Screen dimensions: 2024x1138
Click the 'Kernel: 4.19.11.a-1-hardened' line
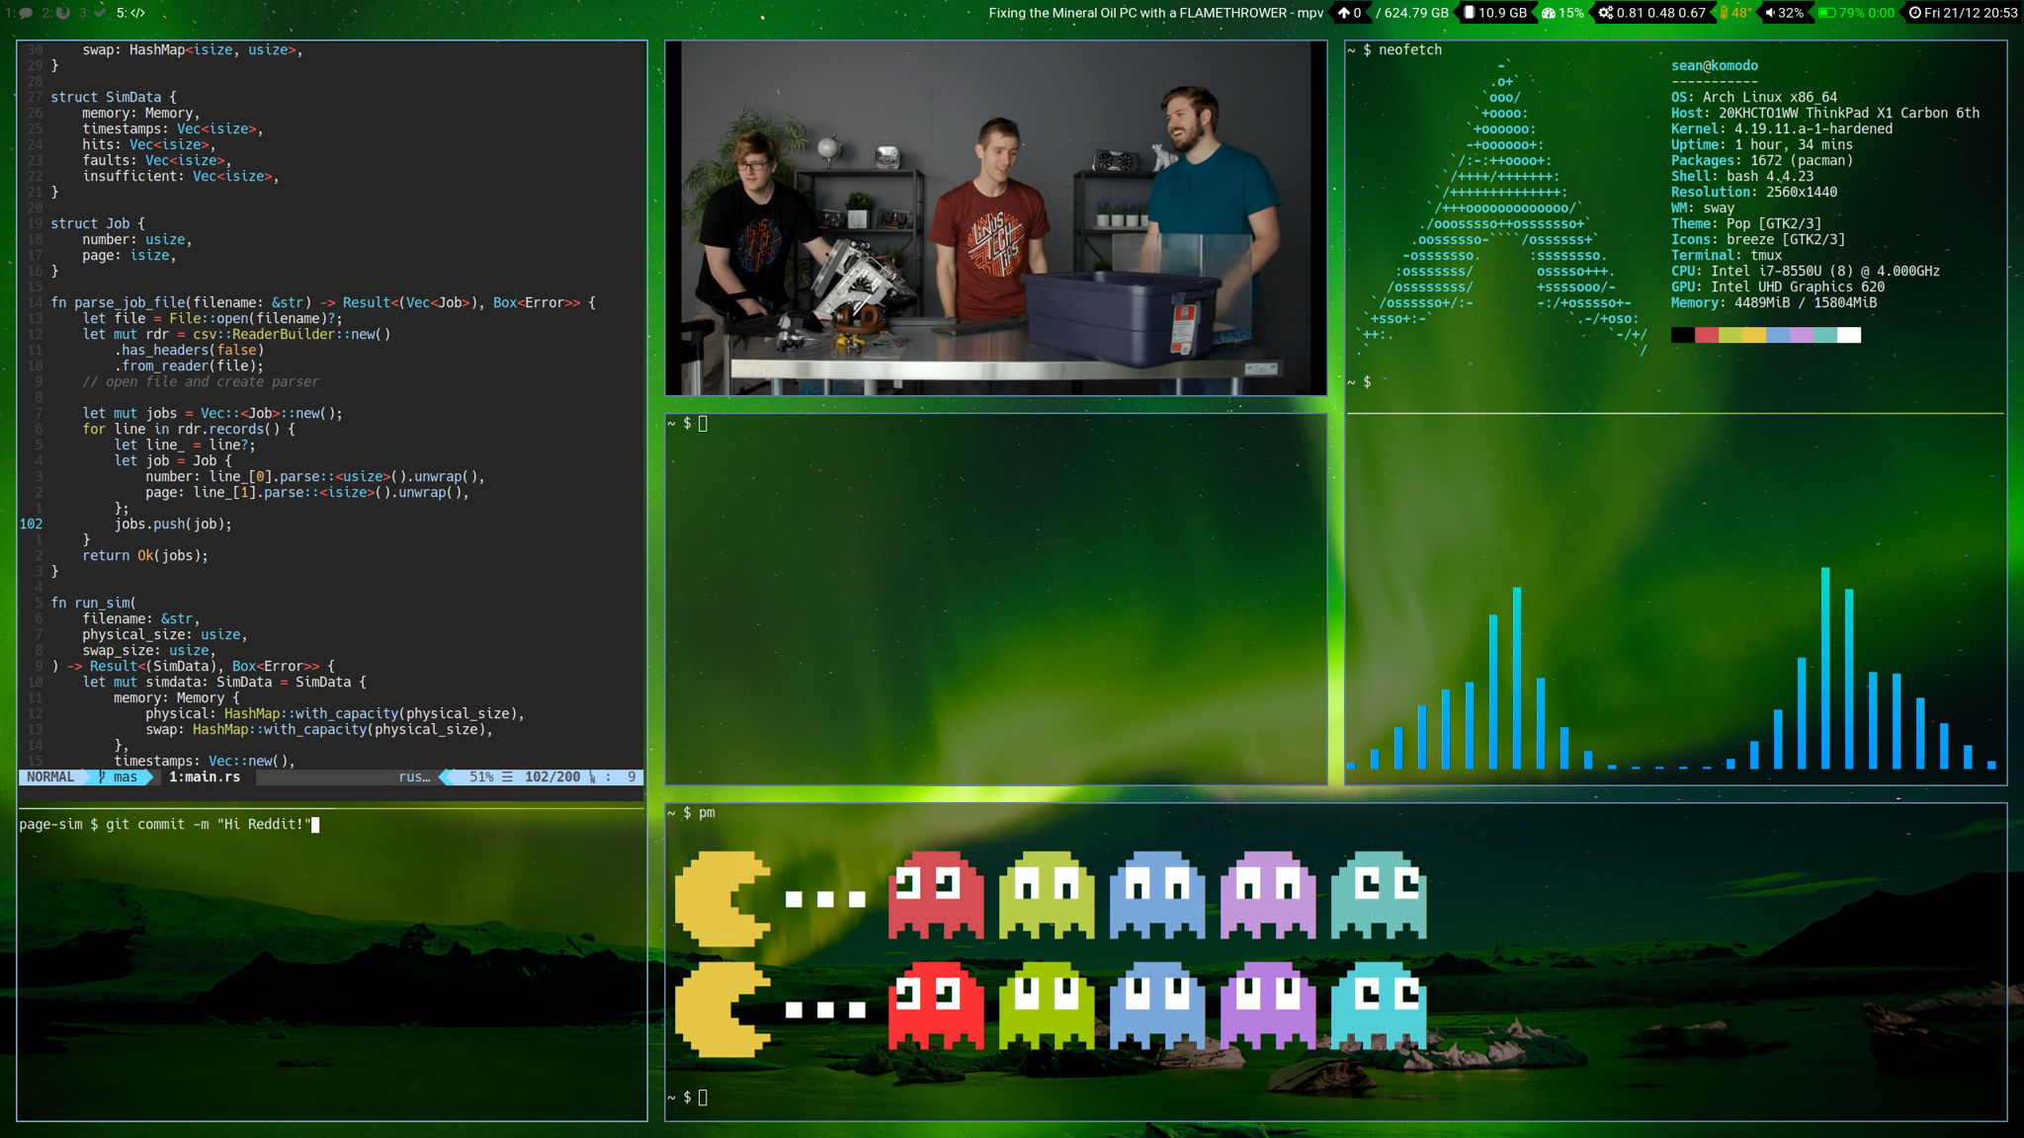click(x=1782, y=128)
